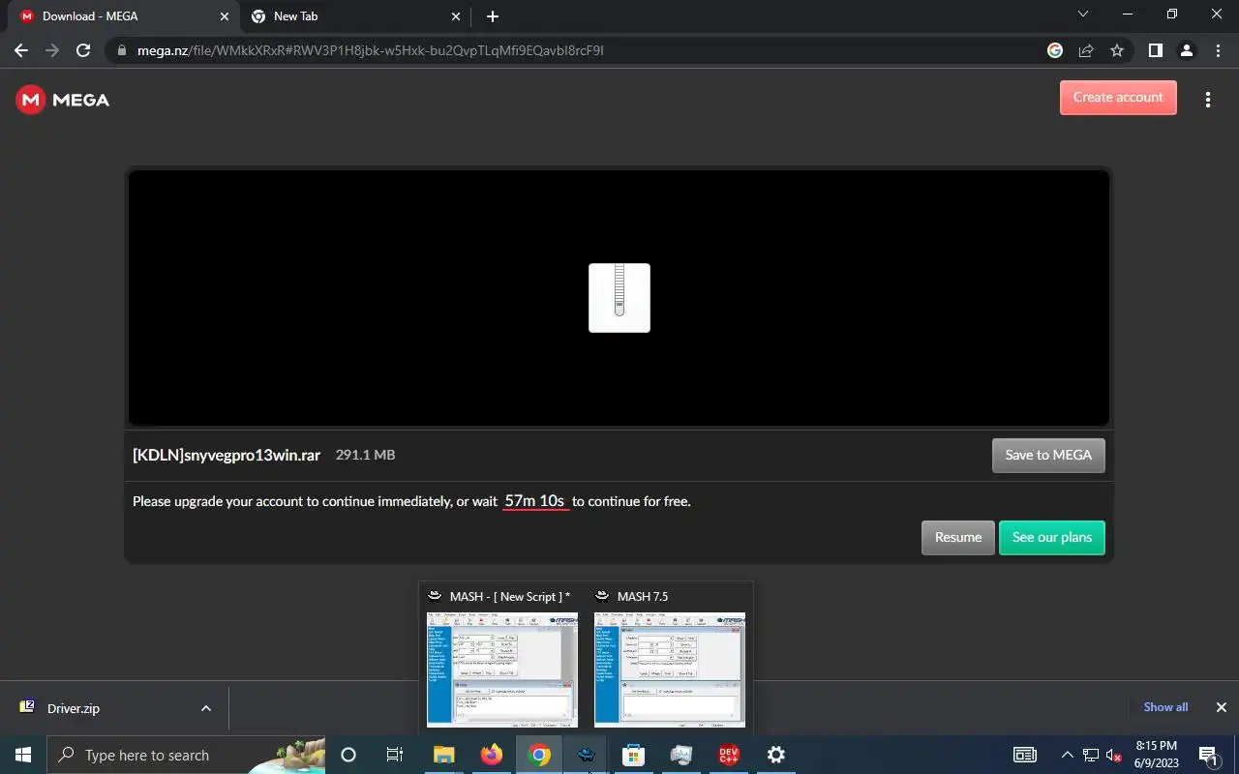
Task: Toggle Chrome side panel
Action: (x=1155, y=50)
